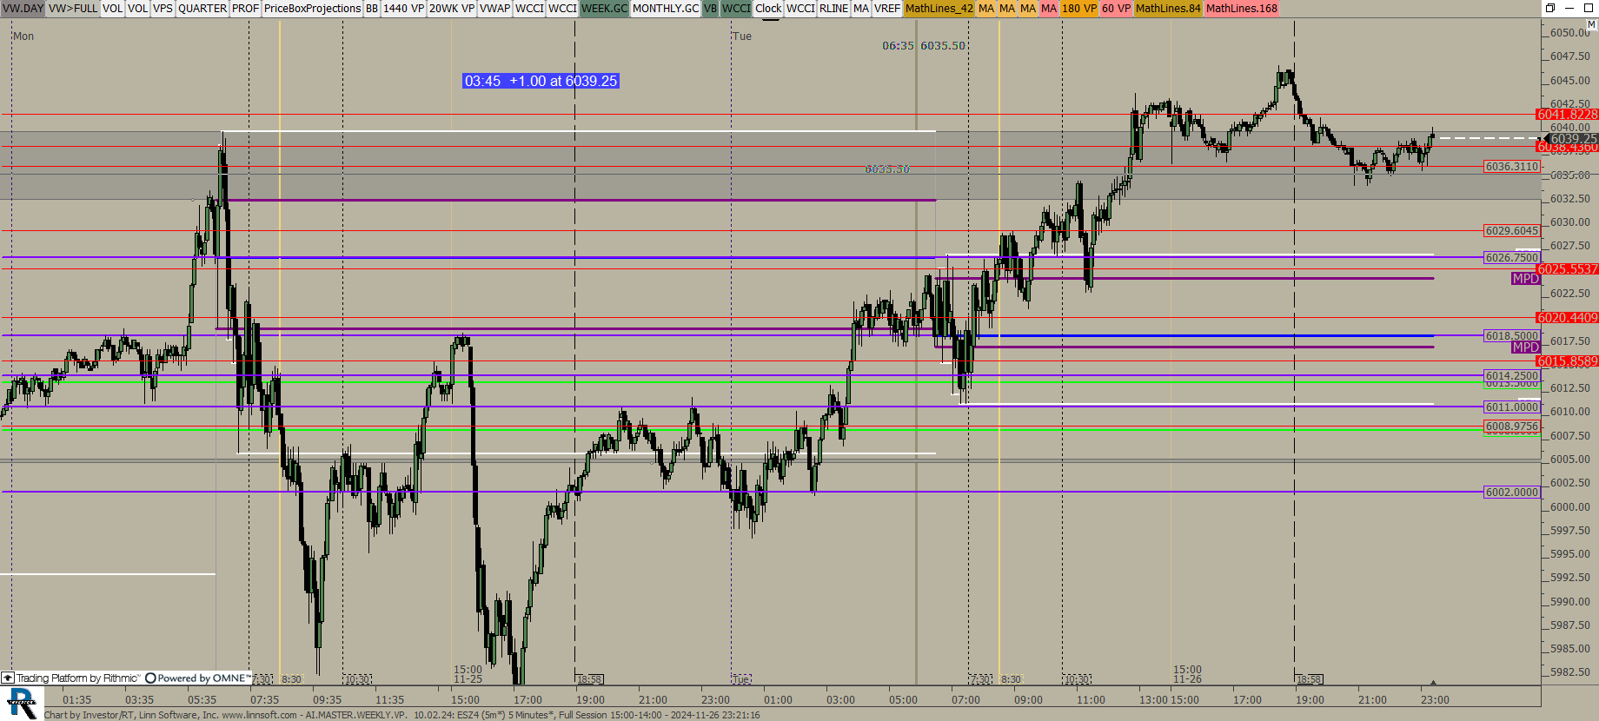Restore down the chart window
The height and width of the screenshot is (721, 1599).
pos(1549,8)
